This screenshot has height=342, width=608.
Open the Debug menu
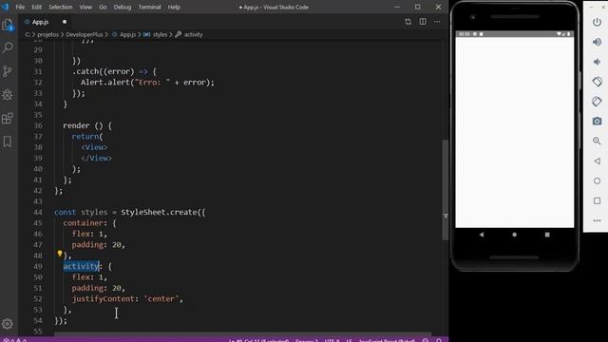tap(123, 7)
